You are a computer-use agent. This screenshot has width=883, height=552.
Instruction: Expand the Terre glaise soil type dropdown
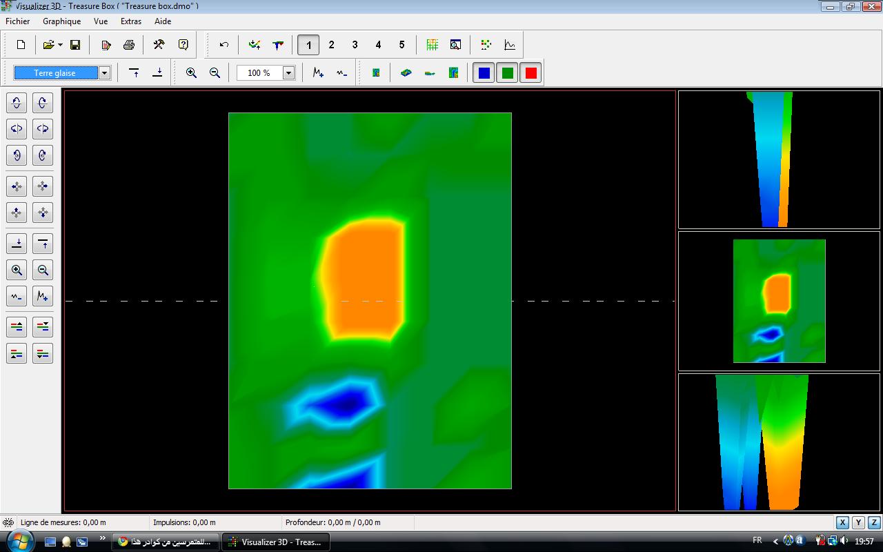coord(104,73)
